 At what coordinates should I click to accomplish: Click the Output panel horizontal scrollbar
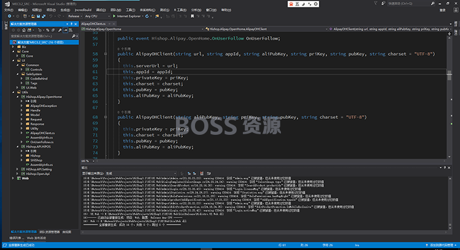tap(264, 232)
